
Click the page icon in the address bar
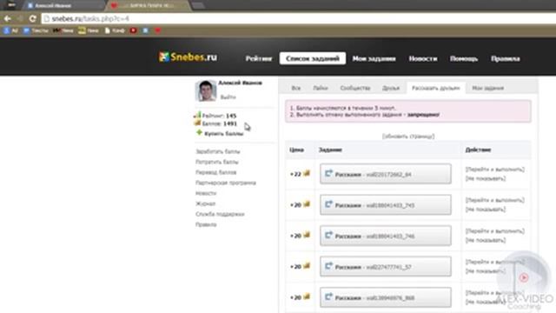tap(46, 18)
